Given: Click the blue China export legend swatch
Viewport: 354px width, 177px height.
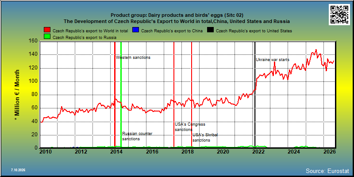Looking at the screenshot, I should pyautogui.click(x=135, y=30).
